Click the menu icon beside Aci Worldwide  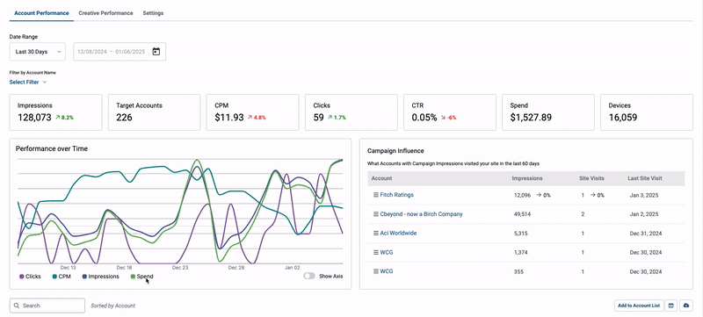376,234
